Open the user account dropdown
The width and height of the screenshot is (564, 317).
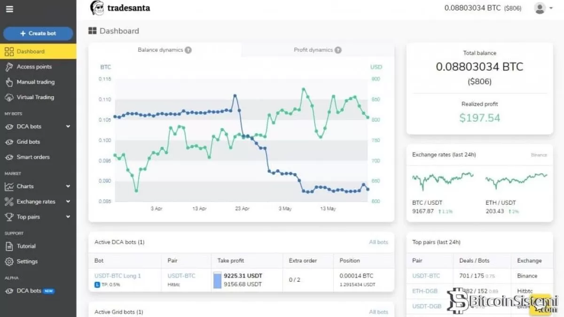coord(543,8)
